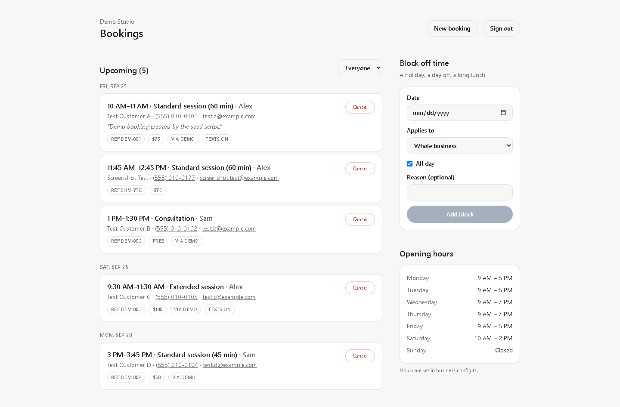This screenshot has width=620, height=407.
Task: Click the REF DEM-001 tag
Action: [126, 139]
